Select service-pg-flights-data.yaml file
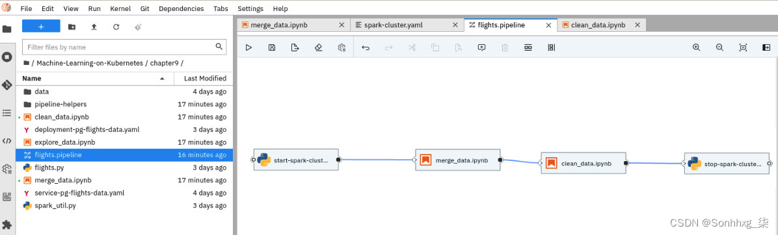Screen dimensions: 778x235 pyautogui.click(x=124, y=193)
